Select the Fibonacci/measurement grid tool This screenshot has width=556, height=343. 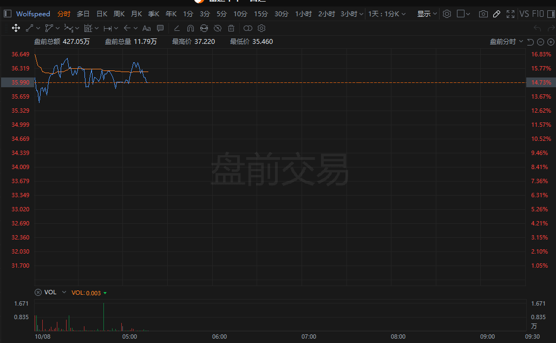click(88, 28)
